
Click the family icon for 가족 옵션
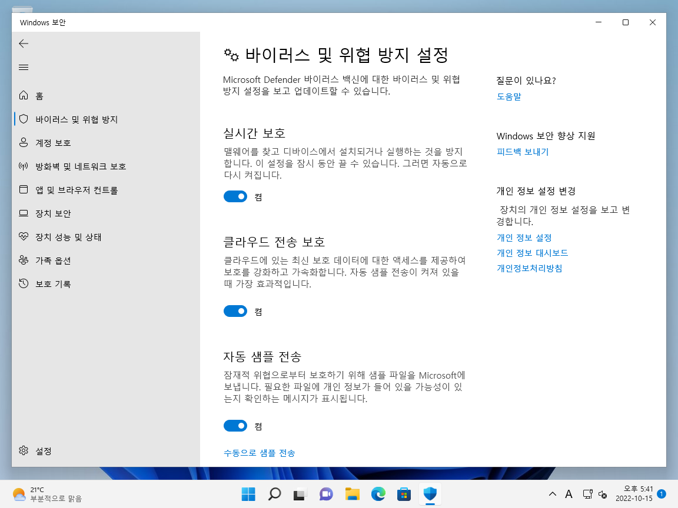point(24,260)
